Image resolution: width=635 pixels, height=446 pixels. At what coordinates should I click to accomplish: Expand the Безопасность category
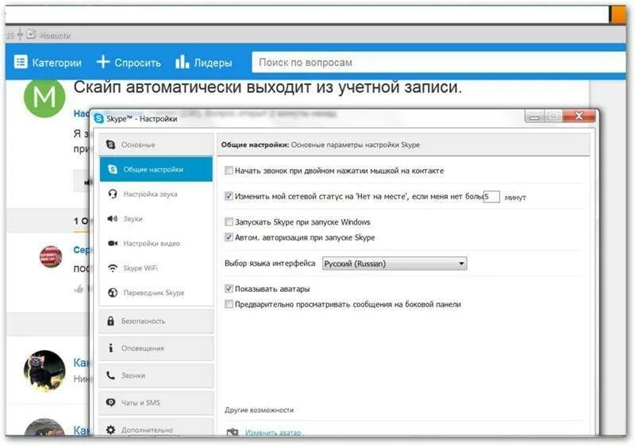point(156,321)
